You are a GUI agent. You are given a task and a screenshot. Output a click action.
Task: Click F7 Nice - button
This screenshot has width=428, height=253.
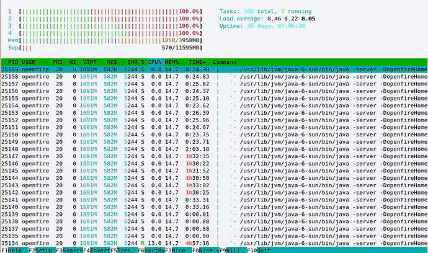click(179, 251)
